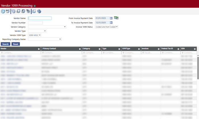199x119 pixels.
Task: Open the From Invoice Payment Date calendar
Action: click(x=111, y=18)
